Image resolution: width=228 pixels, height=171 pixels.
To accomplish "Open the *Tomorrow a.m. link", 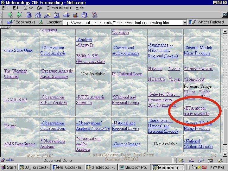I will 198,68.
